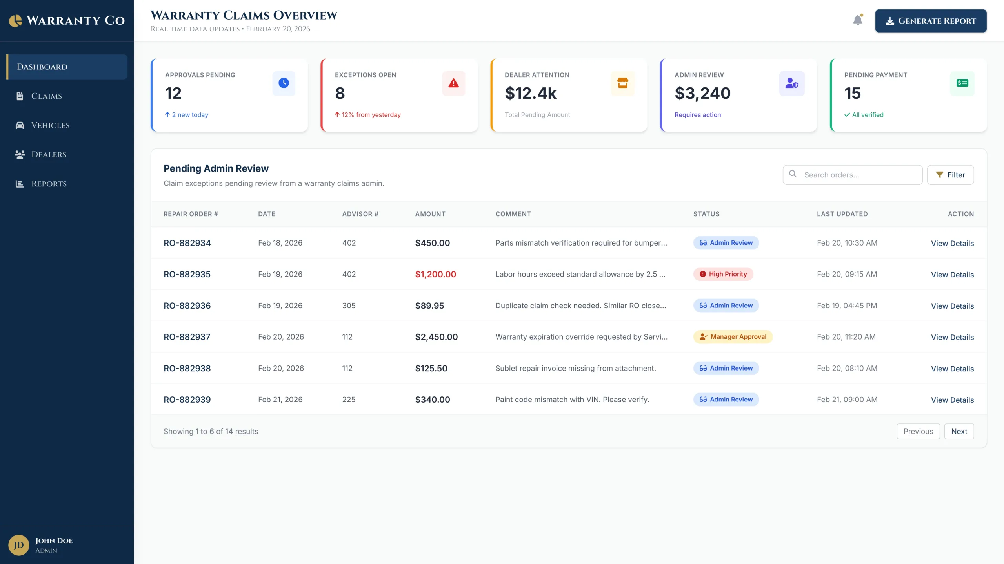1004x564 pixels.
Task: Click the clock icon on Approvals Pending card
Action: [x=284, y=83]
